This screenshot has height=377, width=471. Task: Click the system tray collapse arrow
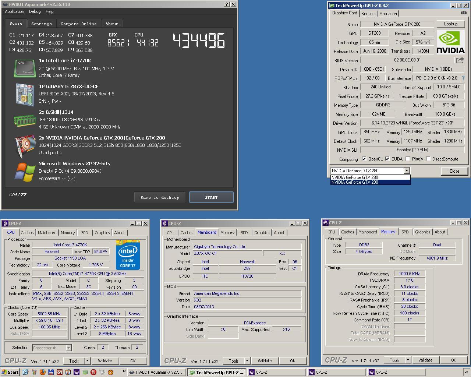click(467, 372)
